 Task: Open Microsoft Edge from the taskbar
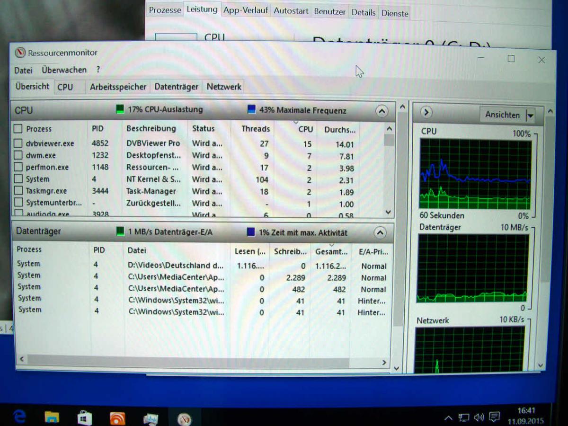pyautogui.click(x=19, y=417)
